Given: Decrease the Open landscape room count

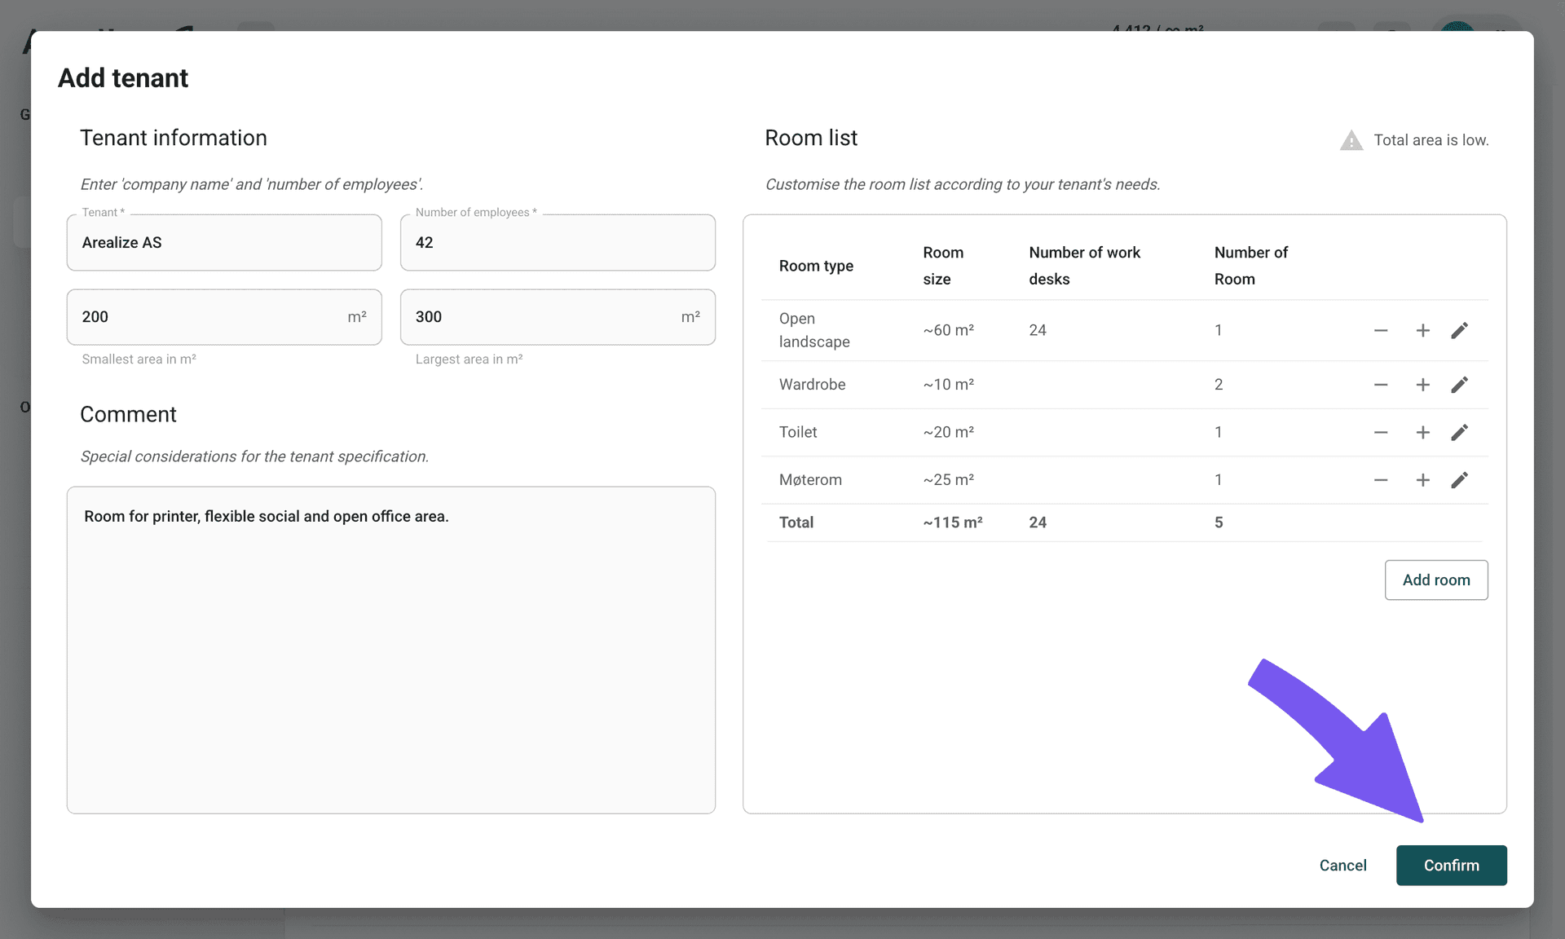Looking at the screenshot, I should pyautogui.click(x=1381, y=330).
